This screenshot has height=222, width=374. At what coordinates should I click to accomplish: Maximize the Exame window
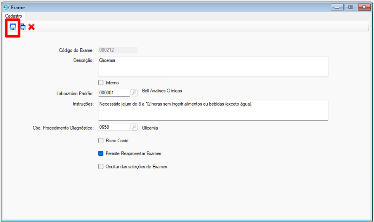click(351, 7)
